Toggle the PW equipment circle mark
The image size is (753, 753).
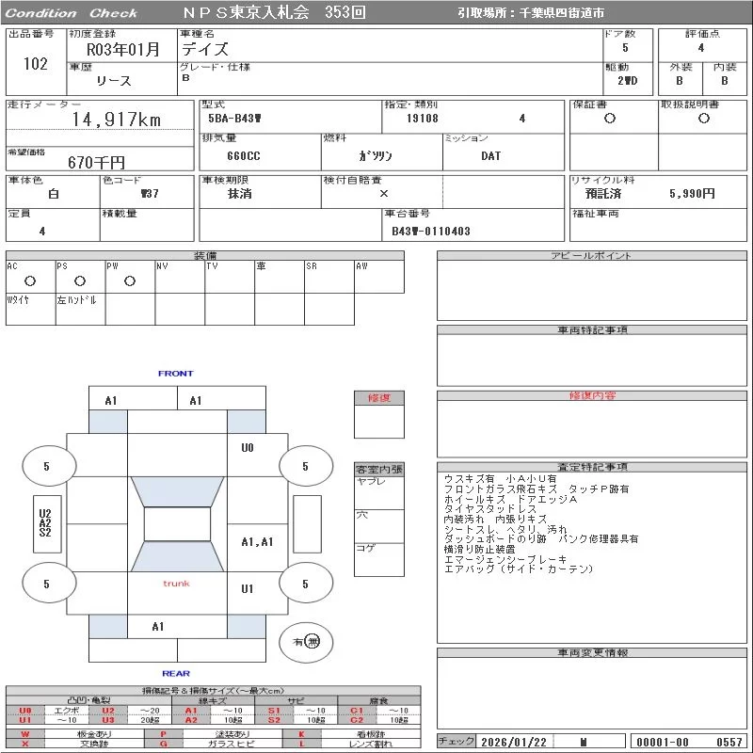pyautogui.click(x=130, y=280)
